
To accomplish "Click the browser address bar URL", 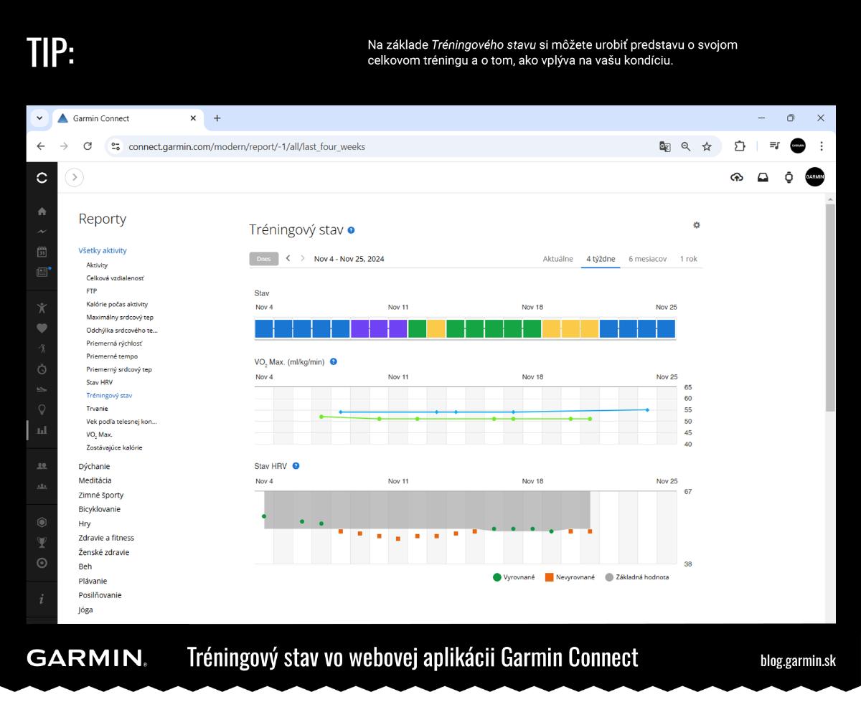I will (x=247, y=146).
